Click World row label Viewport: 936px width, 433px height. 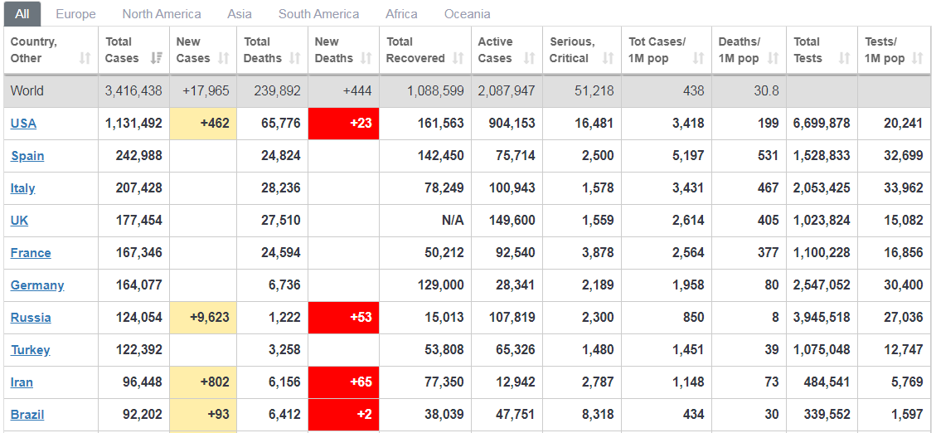[x=27, y=91]
